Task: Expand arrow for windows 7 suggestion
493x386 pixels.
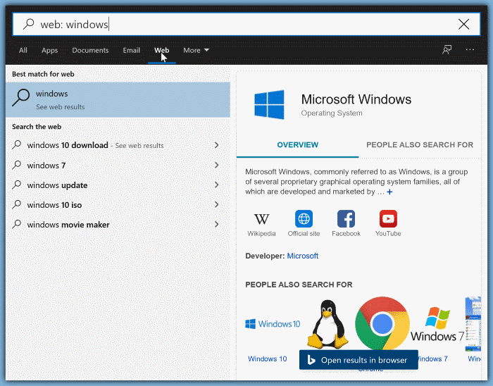Action: coord(217,165)
